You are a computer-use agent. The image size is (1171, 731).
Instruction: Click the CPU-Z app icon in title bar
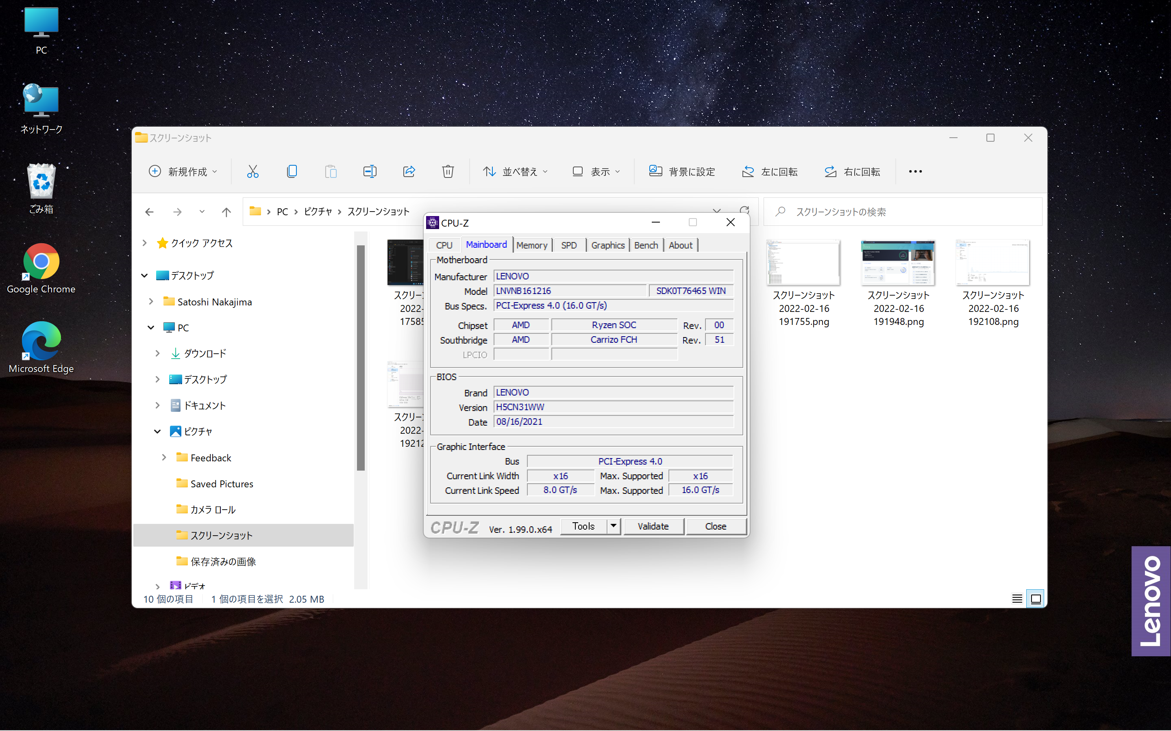click(433, 223)
